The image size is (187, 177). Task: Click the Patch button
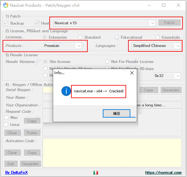(169, 22)
